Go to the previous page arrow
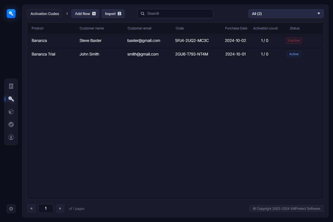 coord(31,208)
